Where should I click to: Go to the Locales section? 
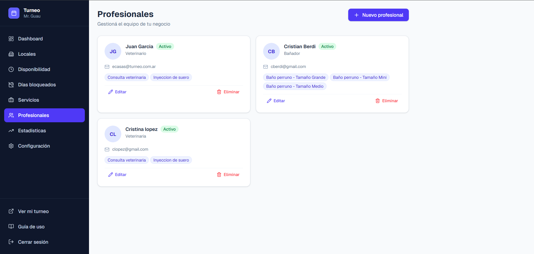click(44, 54)
